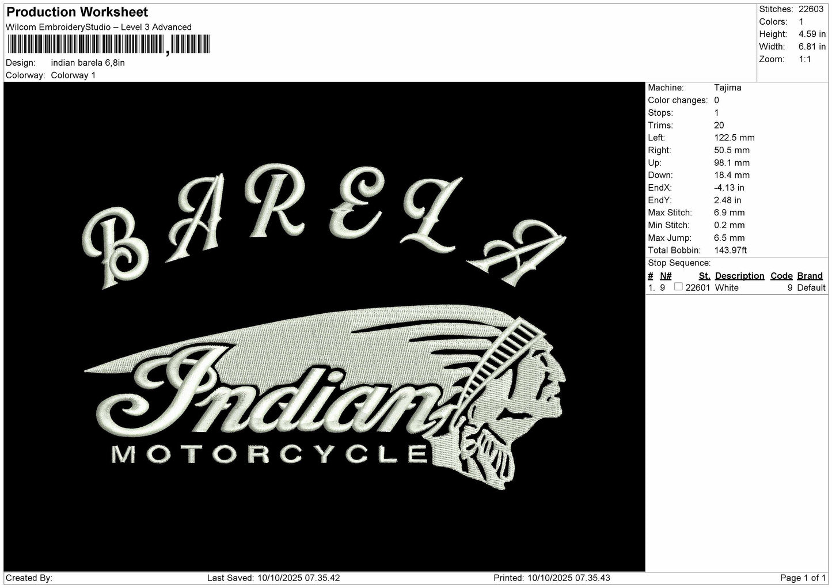Click the stitch count '22601' in stop row
Screen dimensions: 832x588
point(698,288)
